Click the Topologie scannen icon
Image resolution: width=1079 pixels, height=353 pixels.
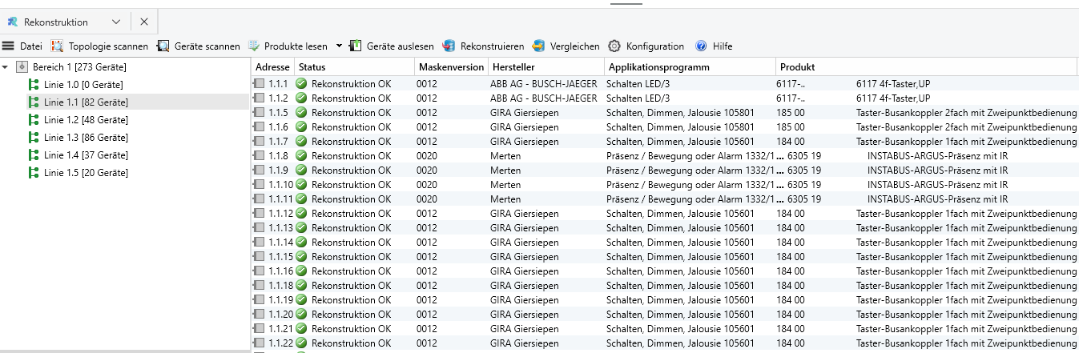(57, 46)
